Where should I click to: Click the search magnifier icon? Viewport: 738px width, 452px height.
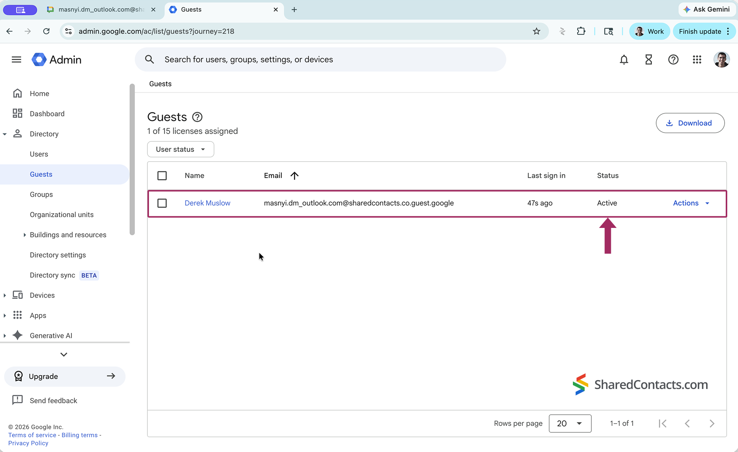coord(149,60)
